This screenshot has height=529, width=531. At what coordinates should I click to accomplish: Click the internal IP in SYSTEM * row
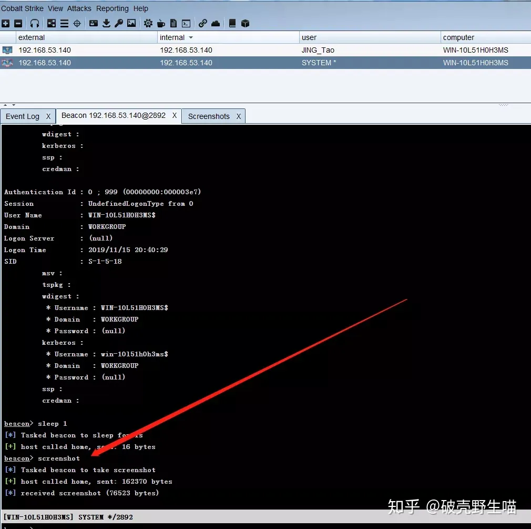point(186,63)
